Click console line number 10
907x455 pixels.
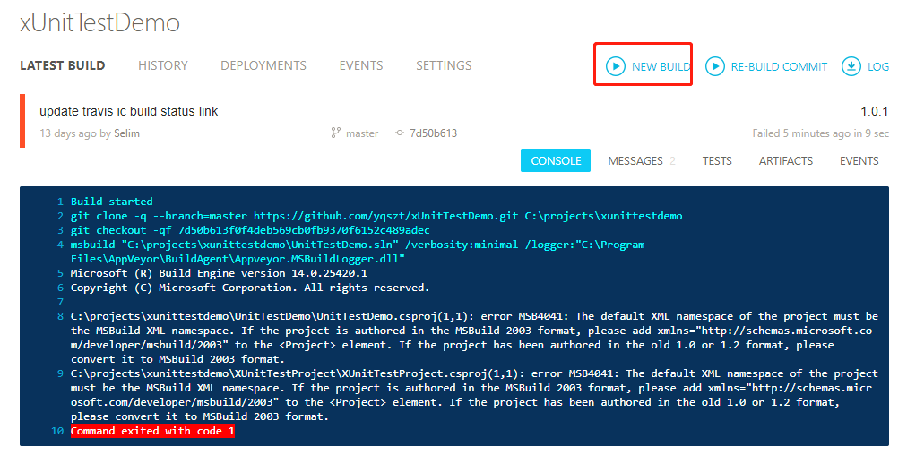point(57,431)
